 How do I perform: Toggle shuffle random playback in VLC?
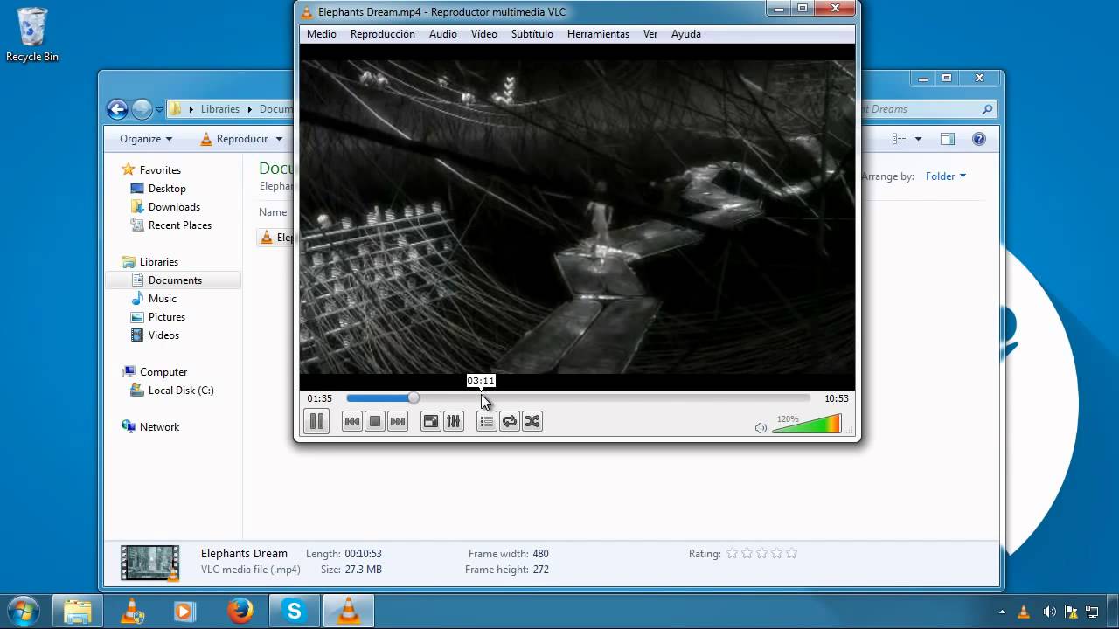pos(532,421)
